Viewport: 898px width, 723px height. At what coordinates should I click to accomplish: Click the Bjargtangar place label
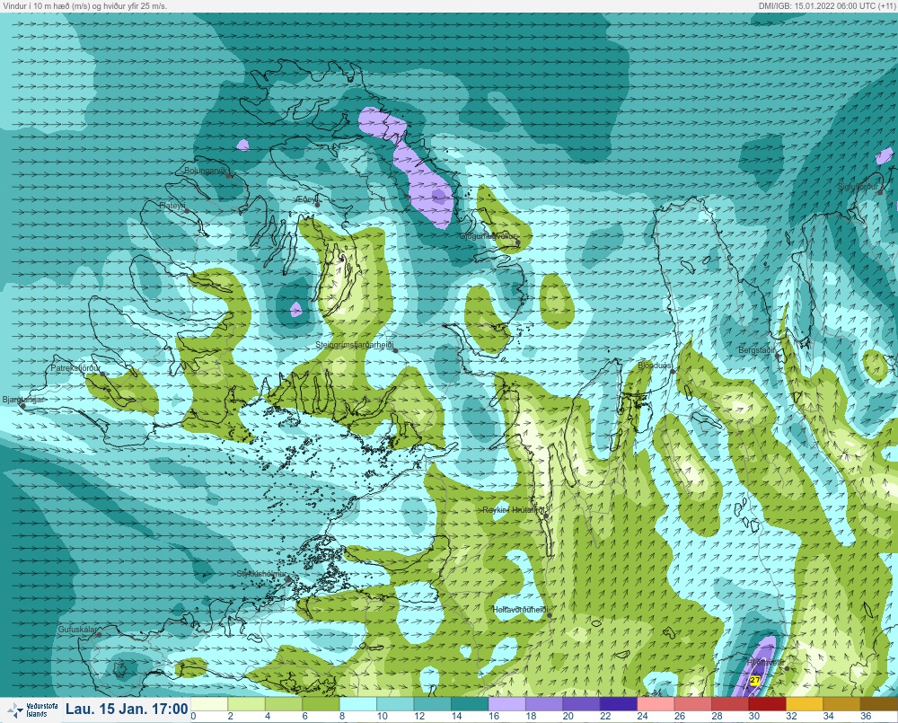pos(23,400)
